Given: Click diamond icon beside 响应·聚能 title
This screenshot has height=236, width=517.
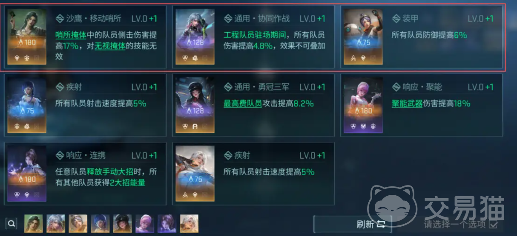Looking at the screenshot, I should pos(396,87).
